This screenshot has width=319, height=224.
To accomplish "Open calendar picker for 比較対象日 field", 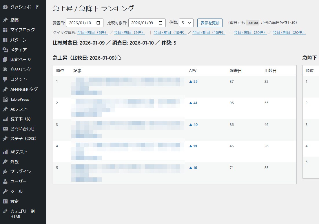I will 161,23.
